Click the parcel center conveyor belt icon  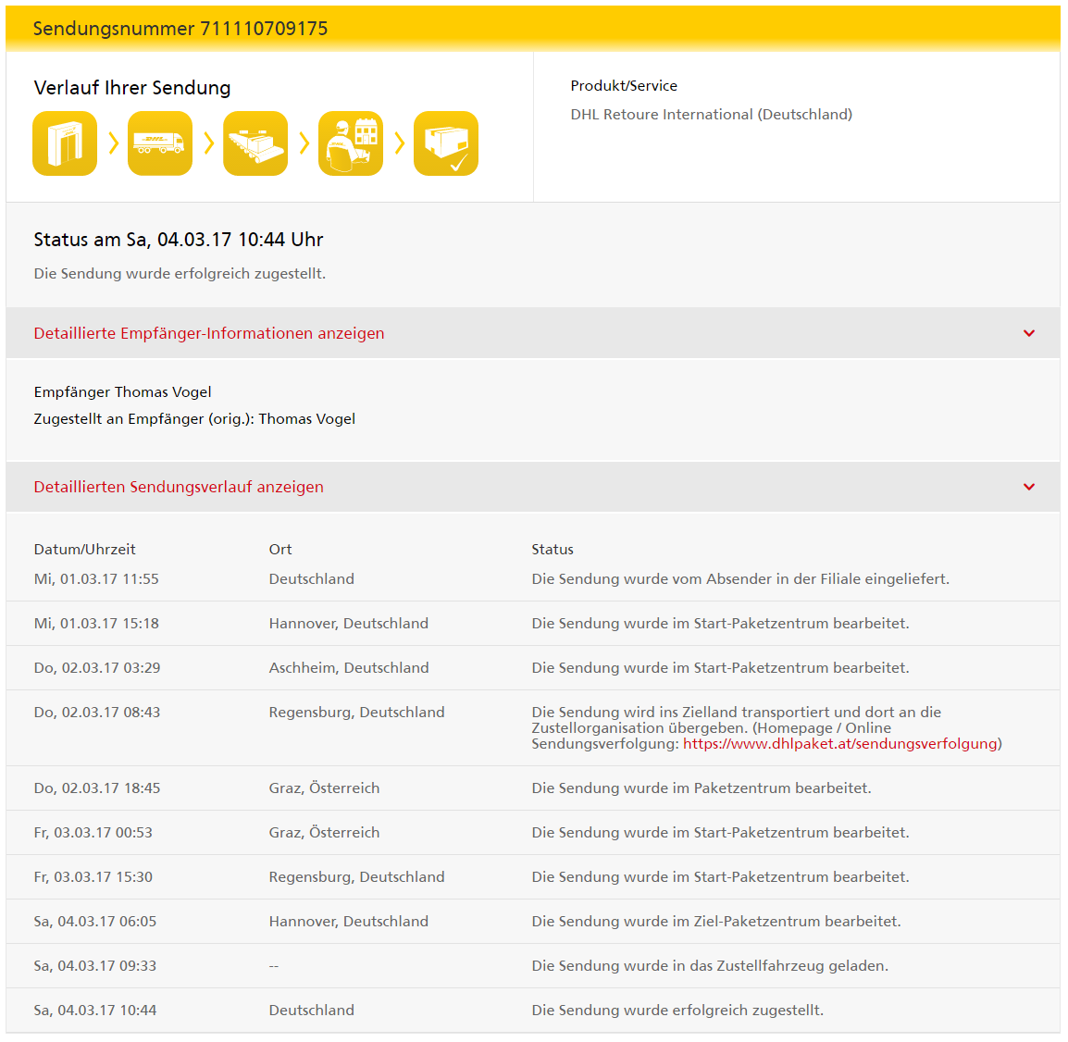[255, 143]
